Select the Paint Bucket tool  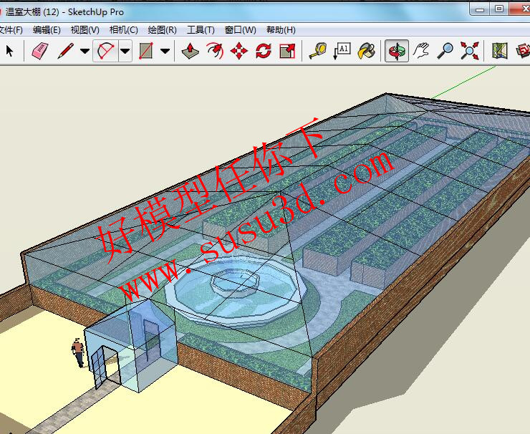point(367,51)
